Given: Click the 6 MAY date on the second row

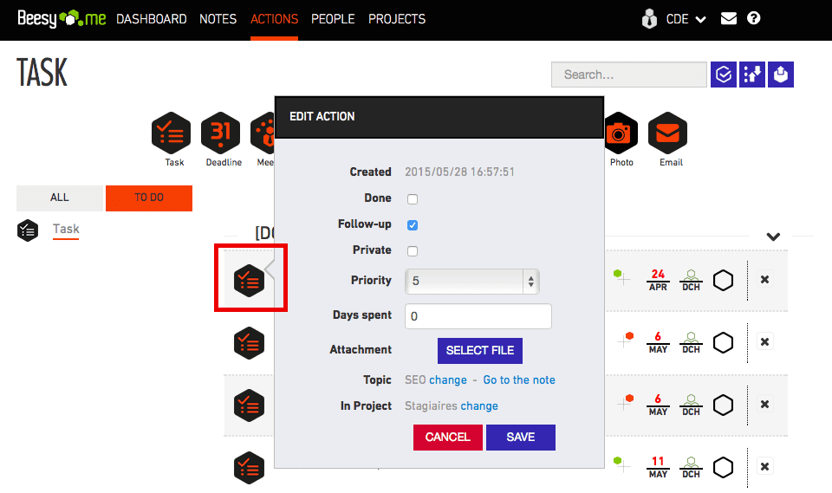Looking at the screenshot, I should click(x=658, y=342).
